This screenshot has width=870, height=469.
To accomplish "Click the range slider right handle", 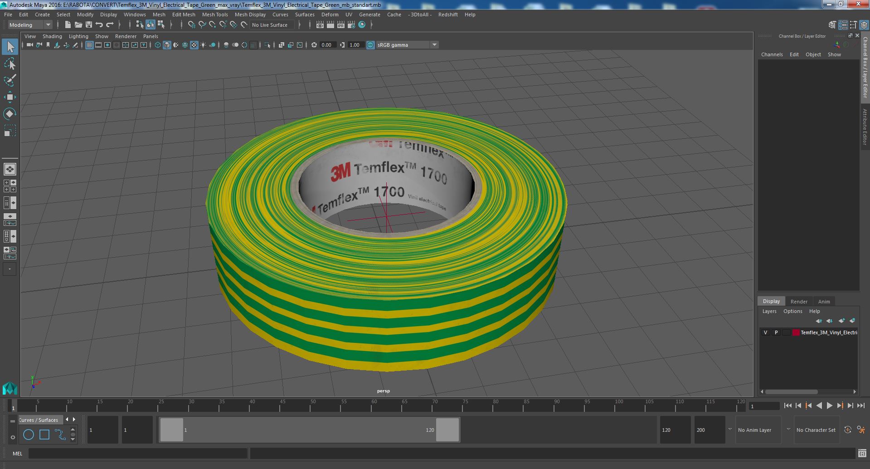I will click(447, 430).
